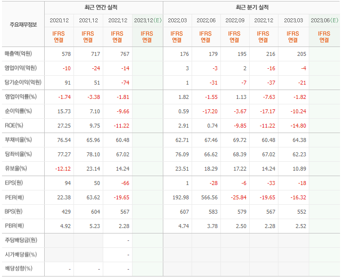This screenshot has height=279, width=343.
Task: Click the operating profit value -24
Action: point(96,68)
